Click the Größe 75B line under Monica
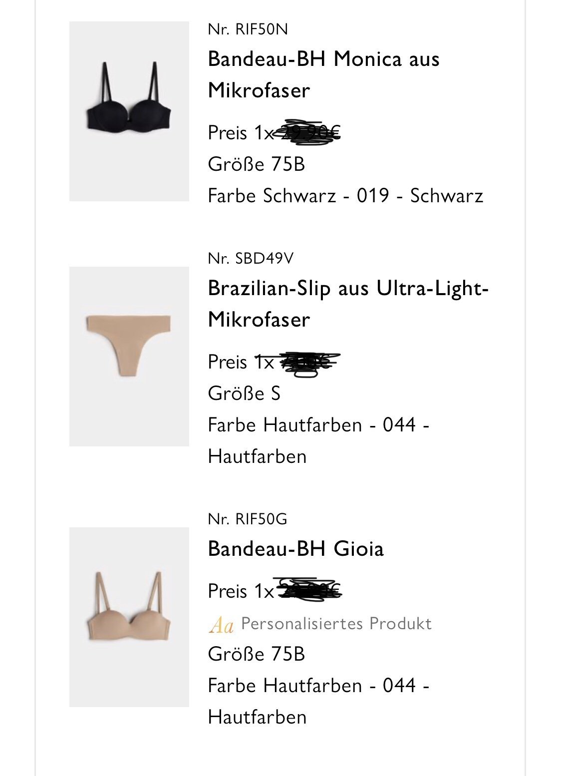561x776 pixels. click(256, 164)
